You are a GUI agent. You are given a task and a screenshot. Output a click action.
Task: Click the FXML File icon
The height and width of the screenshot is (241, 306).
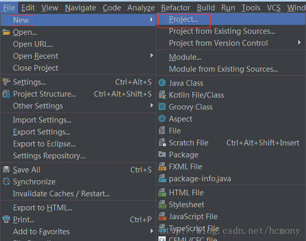point(162,166)
